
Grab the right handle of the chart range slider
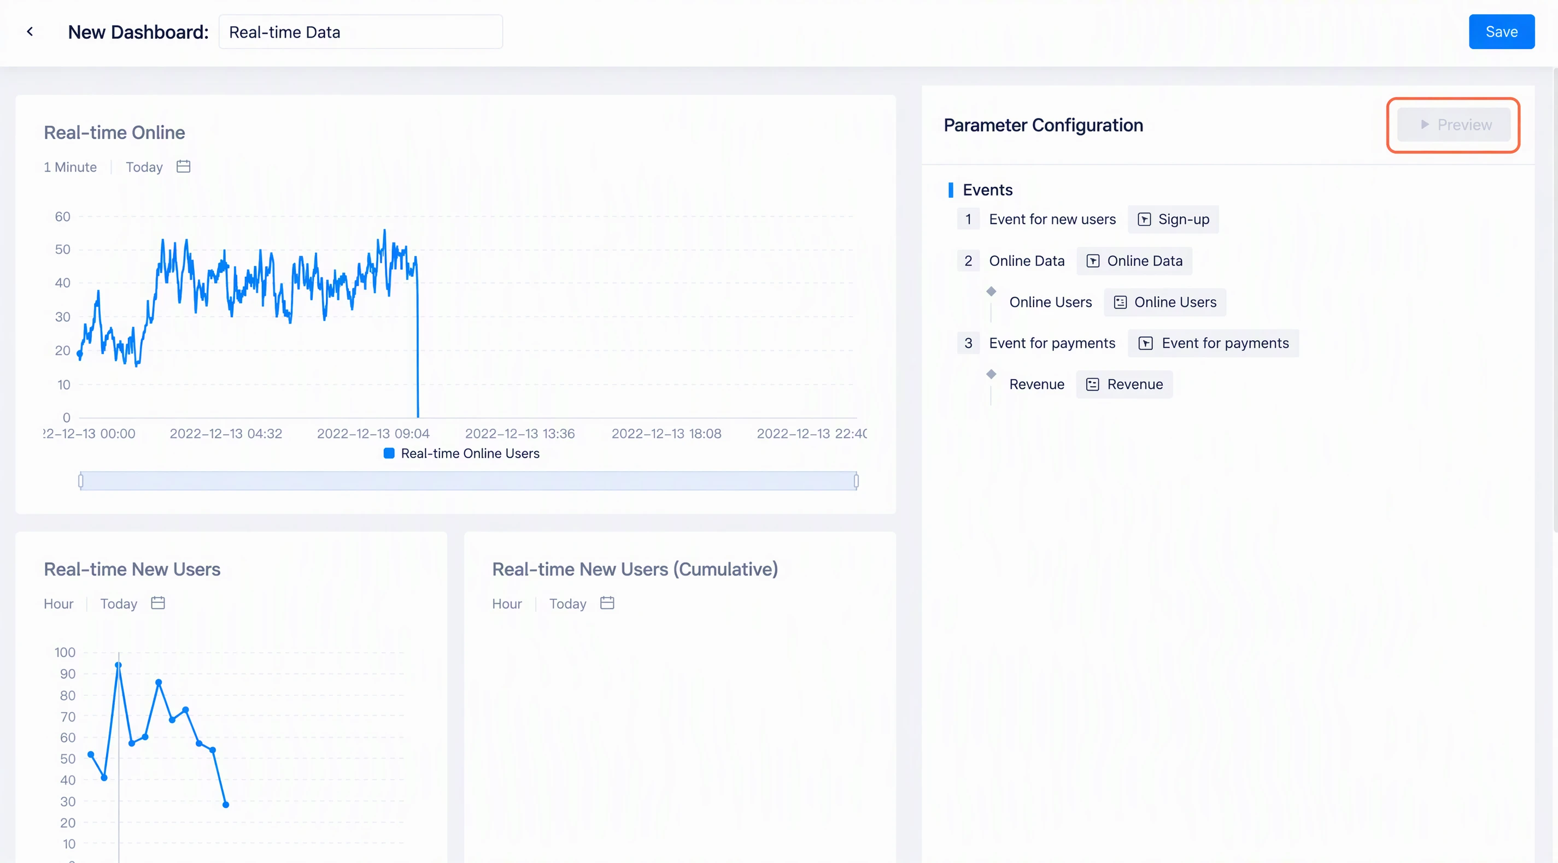(856, 481)
